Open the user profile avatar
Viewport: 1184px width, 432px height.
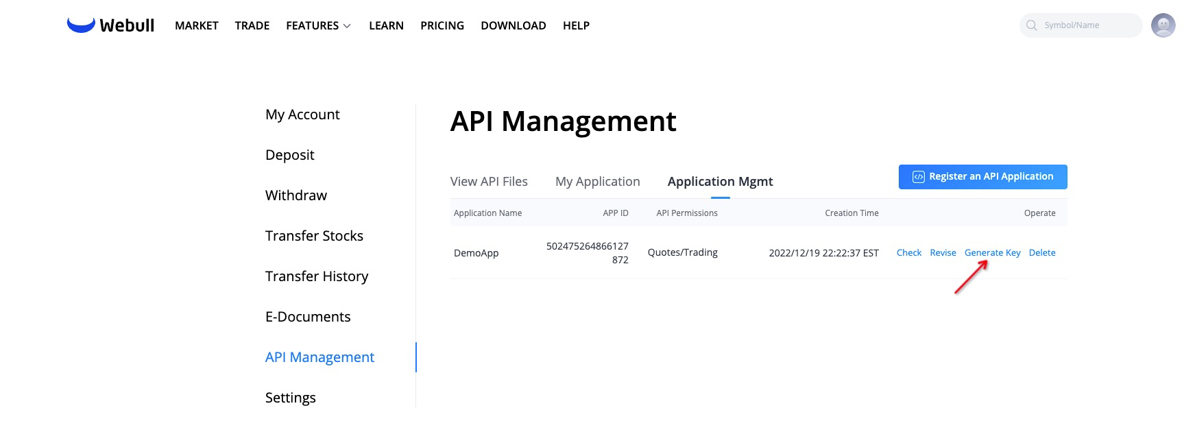(1163, 25)
